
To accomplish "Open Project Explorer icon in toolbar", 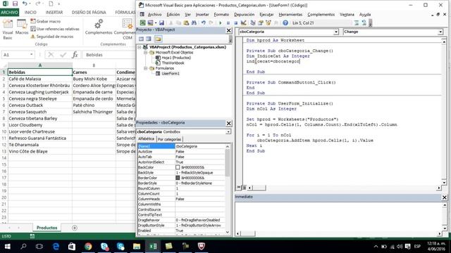I will [253, 23].
